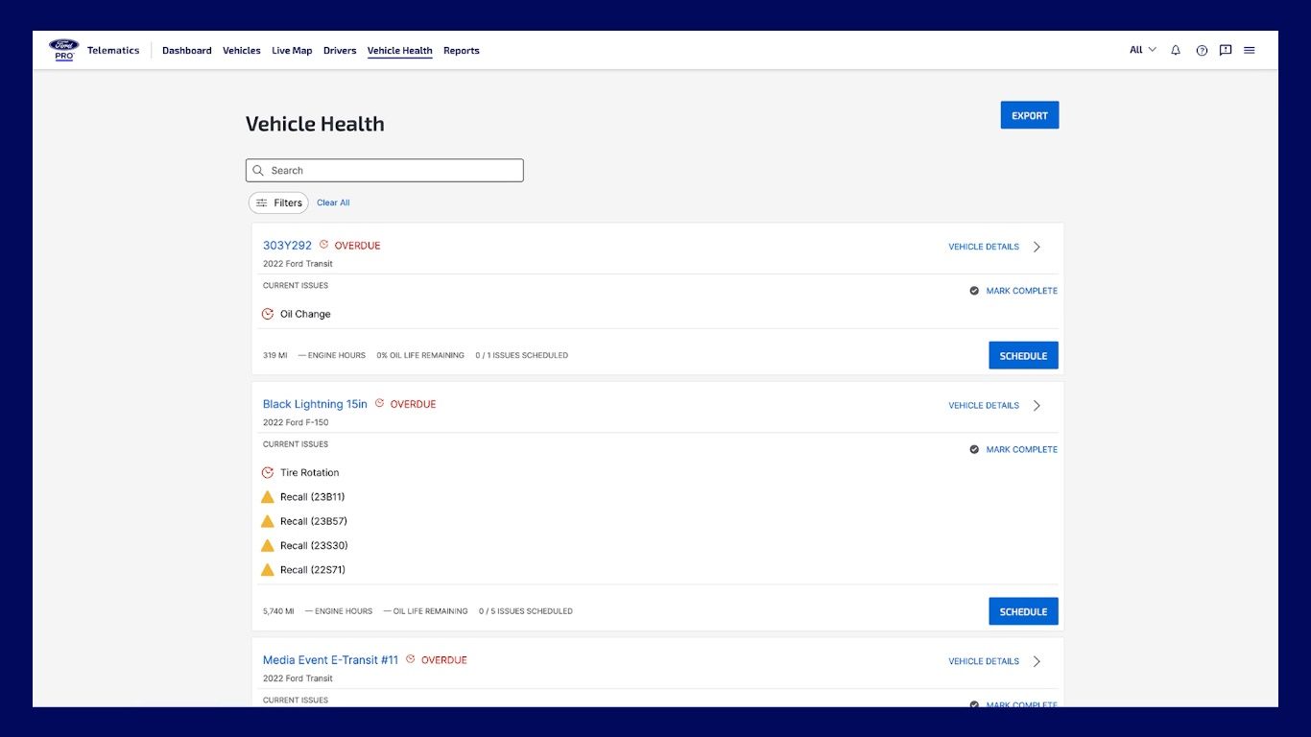Click the check icon for 303Y292 Mark Complete
The width and height of the screenshot is (1311, 737).
[974, 291]
